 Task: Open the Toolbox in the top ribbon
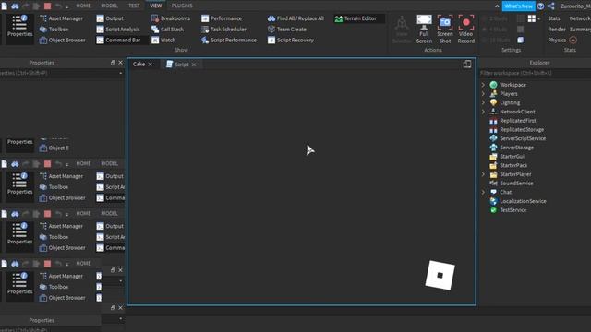(x=54, y=29)
